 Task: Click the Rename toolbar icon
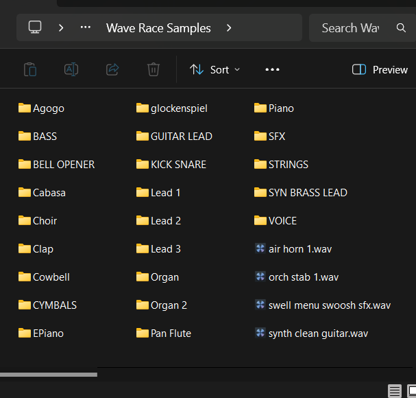pos(71,69)
